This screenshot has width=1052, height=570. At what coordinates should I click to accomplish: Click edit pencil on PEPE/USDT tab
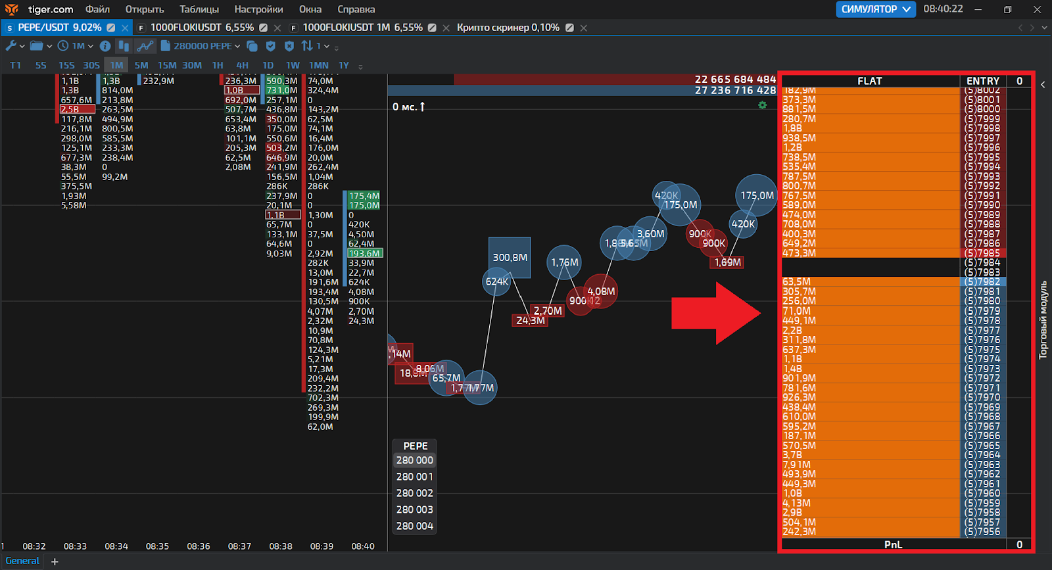[111, 28]
